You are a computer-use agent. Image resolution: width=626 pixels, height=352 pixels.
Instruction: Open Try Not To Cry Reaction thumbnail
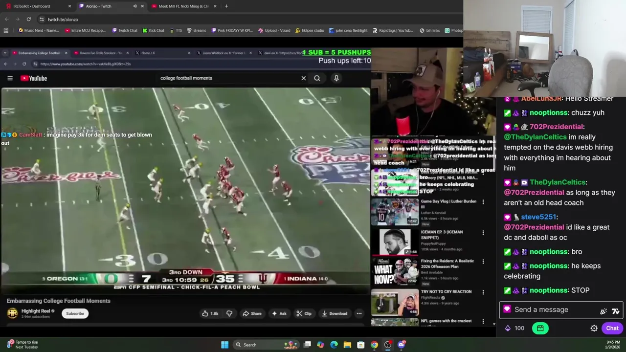(x=395, y=303)
